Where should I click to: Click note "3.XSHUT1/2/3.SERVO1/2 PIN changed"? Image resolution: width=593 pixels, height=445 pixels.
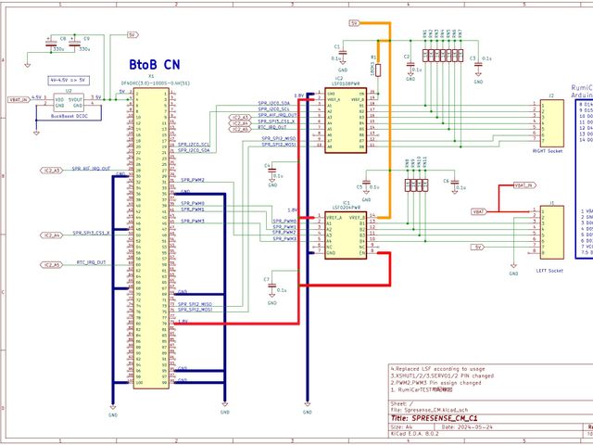[443, 375]
